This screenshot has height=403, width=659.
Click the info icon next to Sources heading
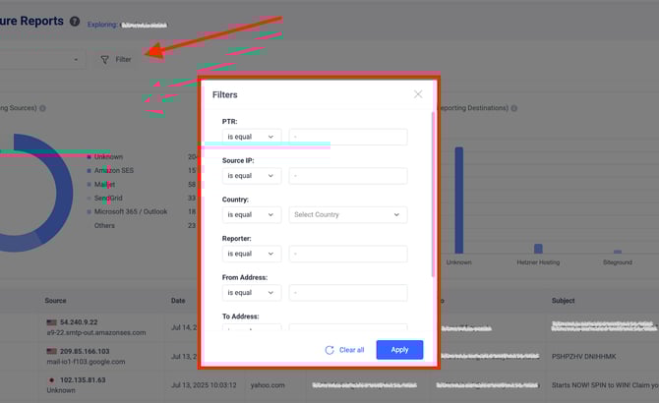[42, 108]
